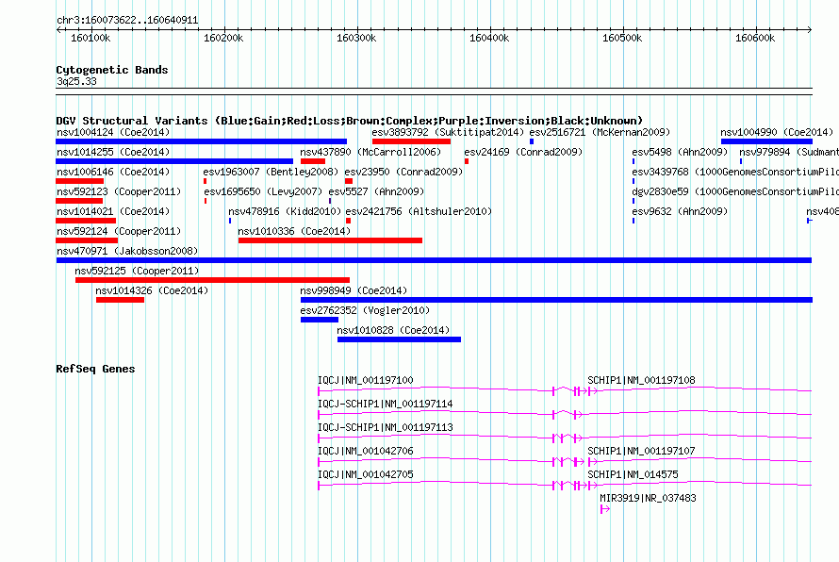Click the red bar under nsv1014021
839x562 pixels.
point(86,221)
